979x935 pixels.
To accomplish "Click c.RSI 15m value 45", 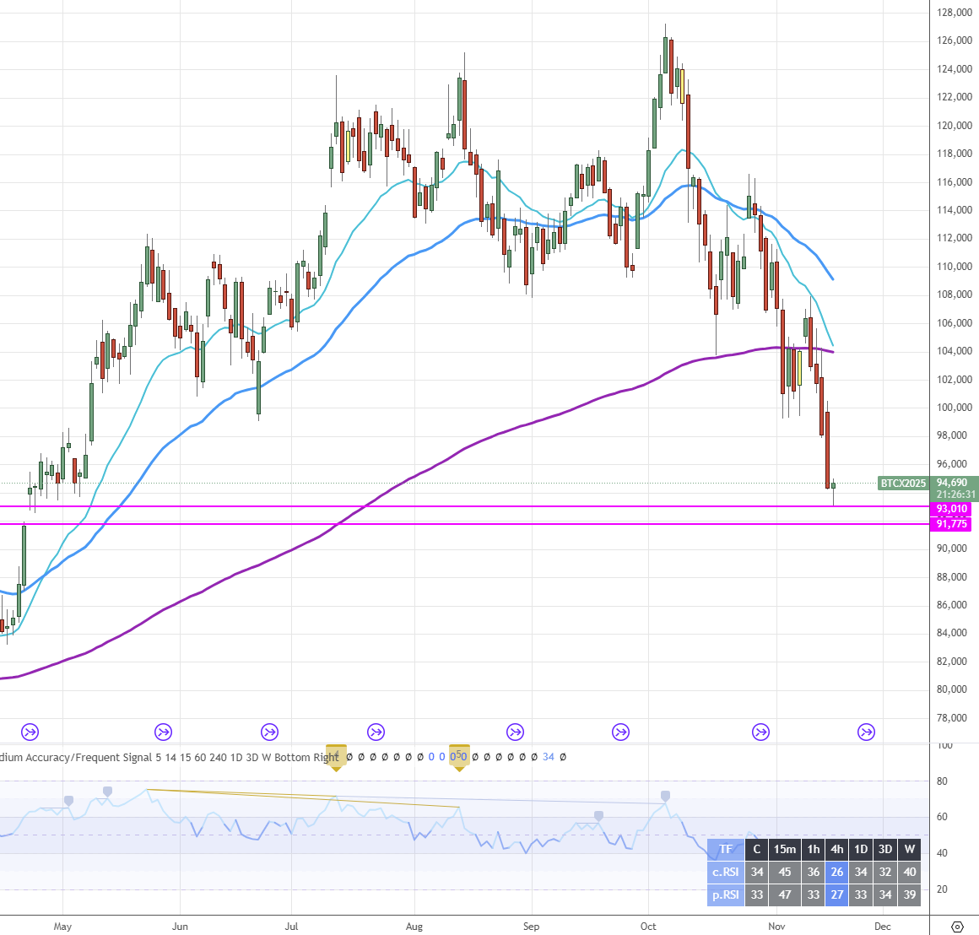I will coord(785,872).
